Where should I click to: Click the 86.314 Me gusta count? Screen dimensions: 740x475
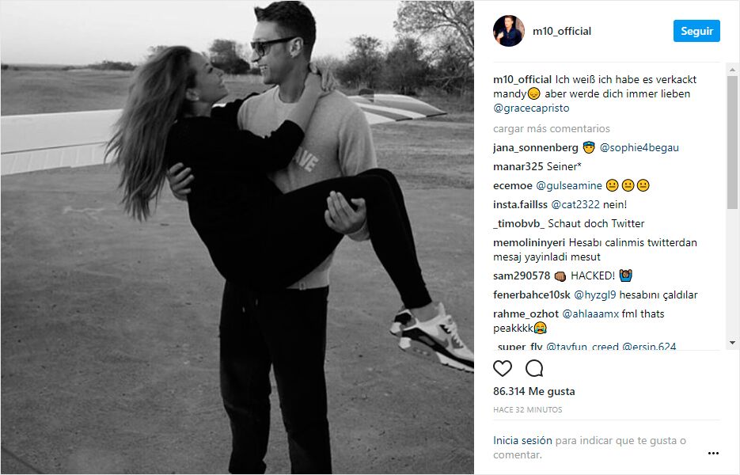point(533,391)
